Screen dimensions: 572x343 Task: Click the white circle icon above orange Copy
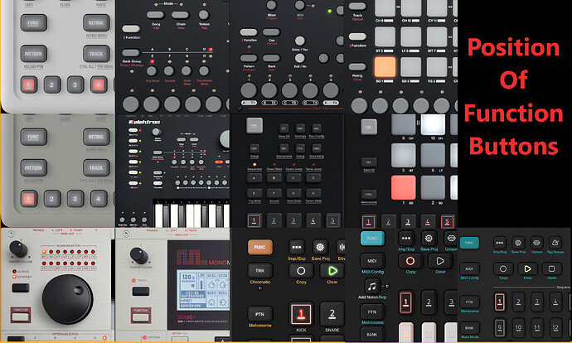(x=301, y=271)
